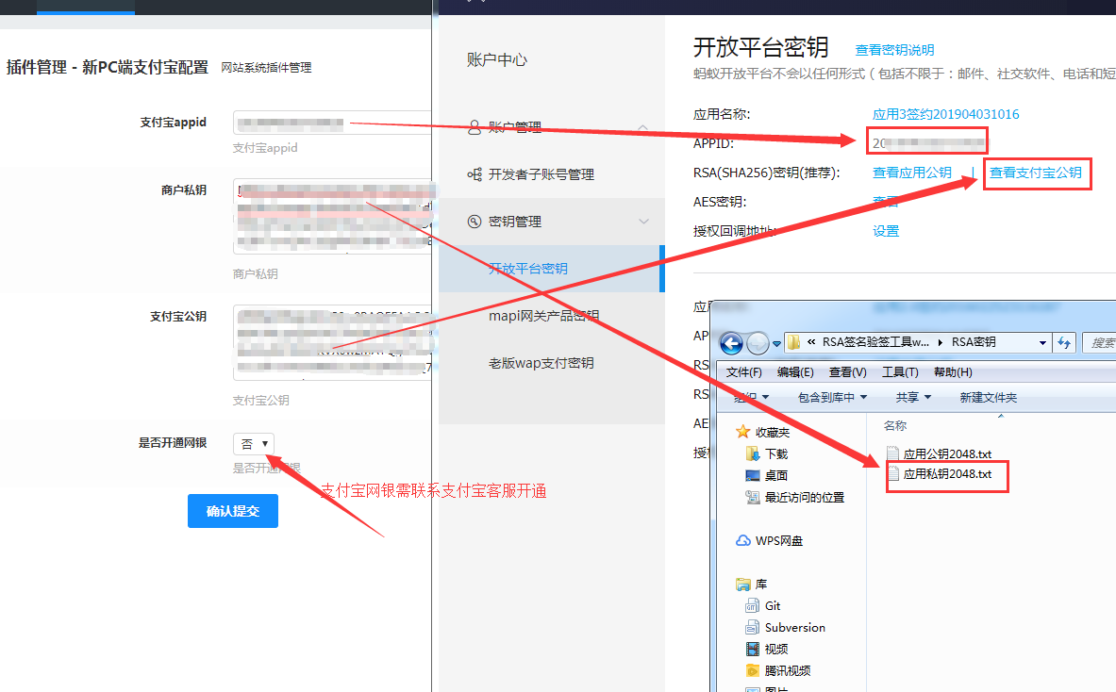Click the Explorer forward arrow button
1116x692 pixels.
tap(758, 342)
